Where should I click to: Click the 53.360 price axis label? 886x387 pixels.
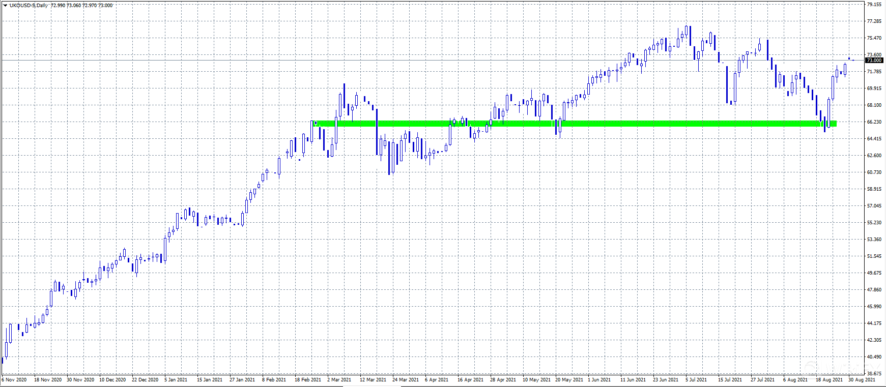tap(874, 240)
